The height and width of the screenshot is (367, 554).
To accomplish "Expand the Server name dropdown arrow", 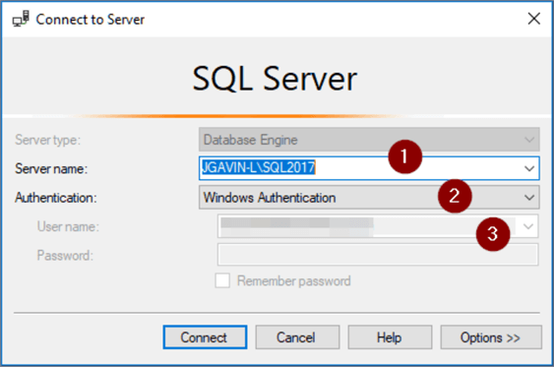I will (x=529, y=168).
